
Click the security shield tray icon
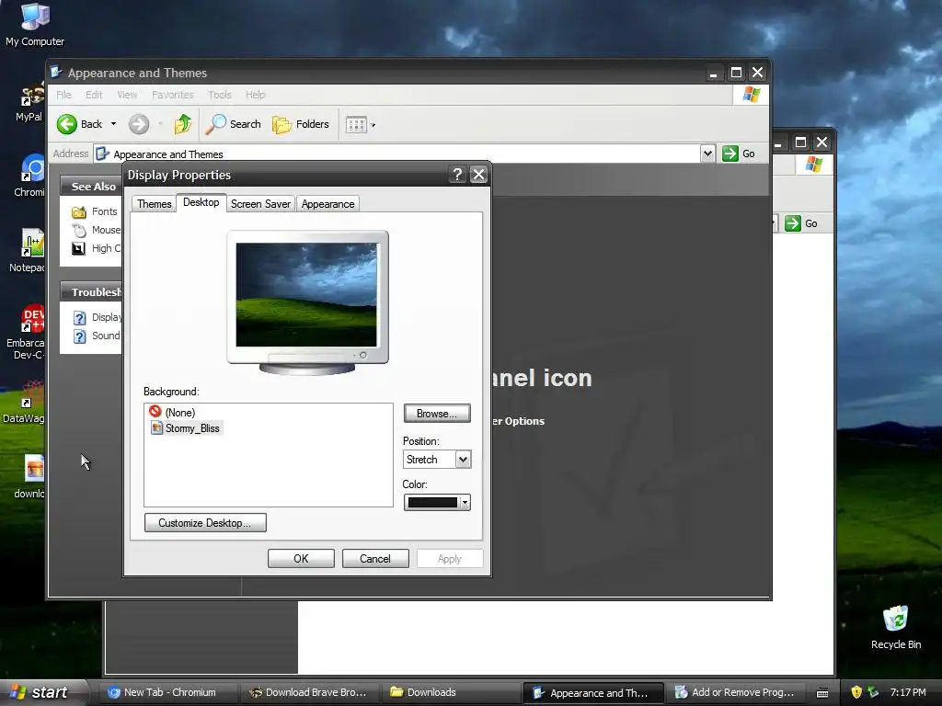[x=856, y=692]
